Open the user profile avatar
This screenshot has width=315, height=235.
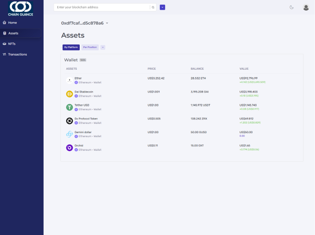tap(306, 7)
